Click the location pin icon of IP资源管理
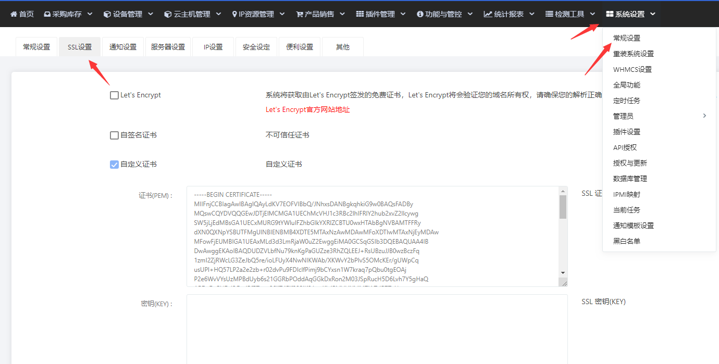The image size is (719, 364). [234, 14]
